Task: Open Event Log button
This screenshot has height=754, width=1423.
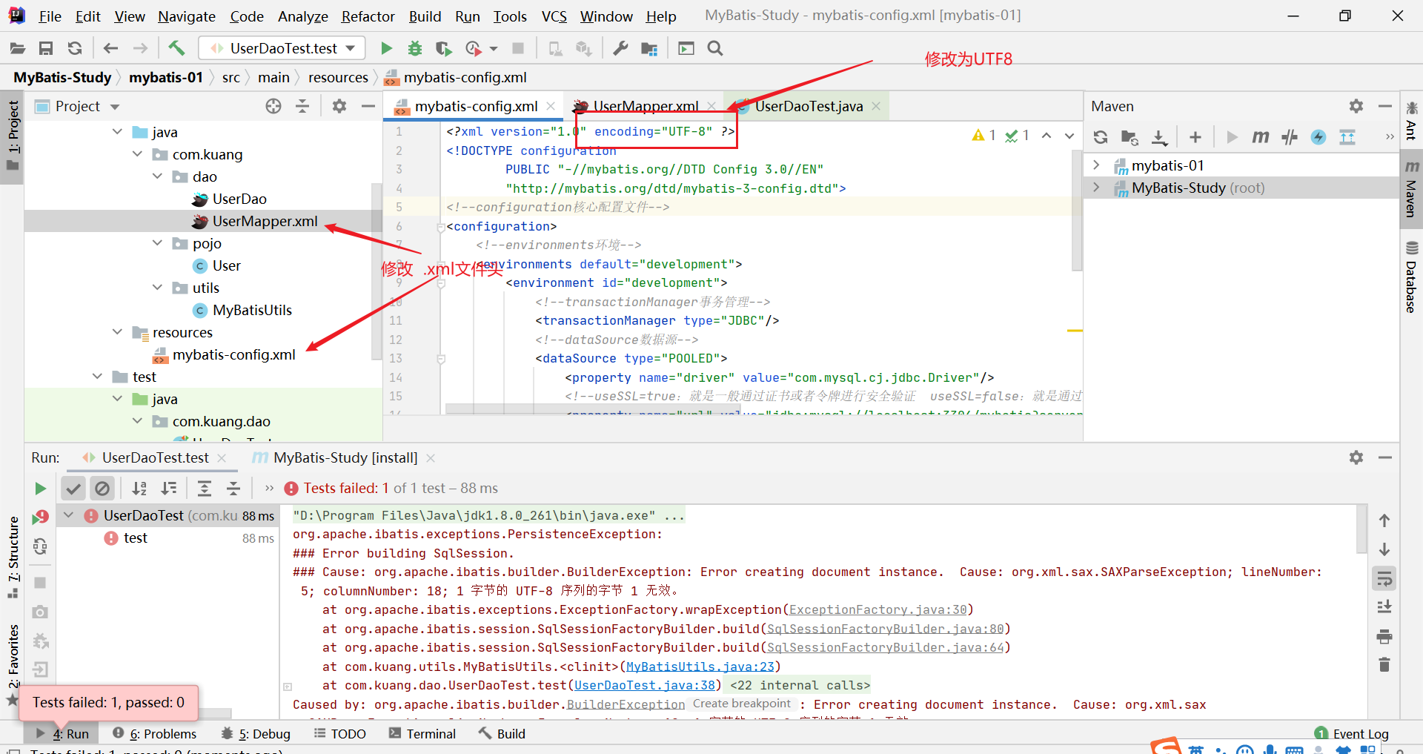Action: [1352, 734]
